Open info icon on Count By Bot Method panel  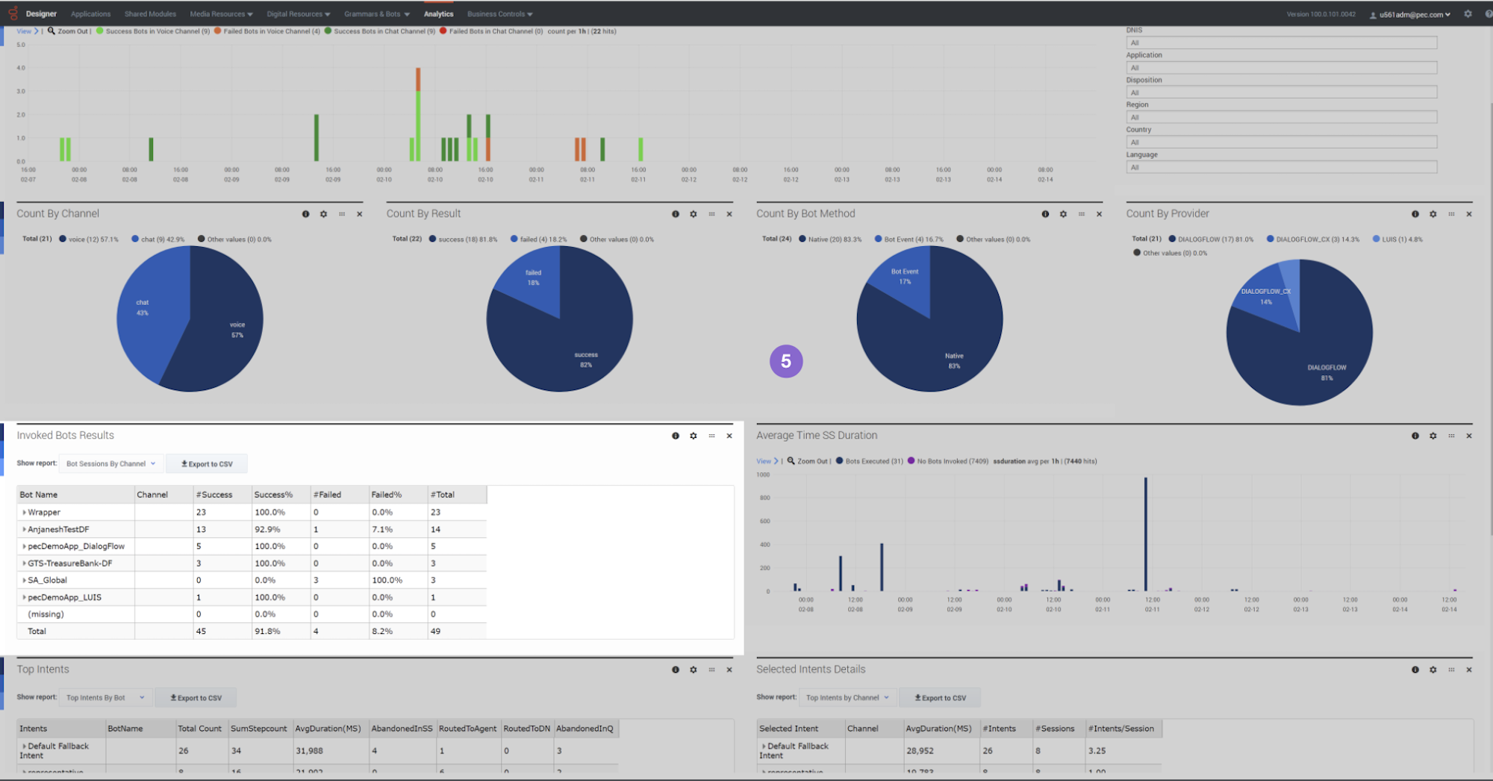coord(1045,214)
